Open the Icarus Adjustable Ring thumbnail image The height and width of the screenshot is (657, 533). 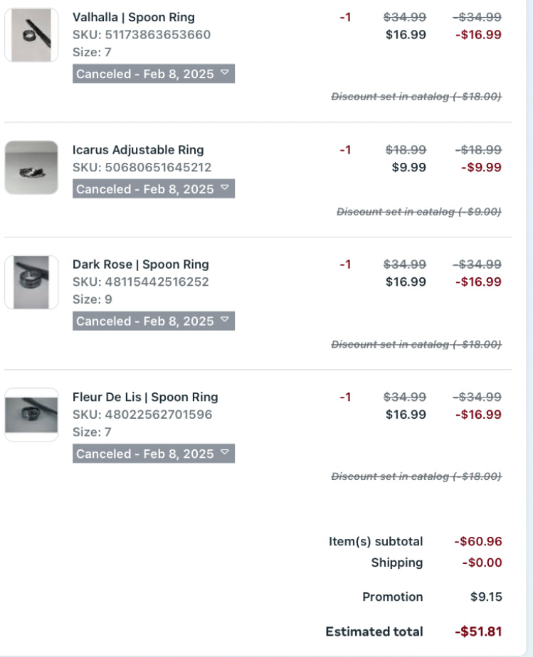point(31,168)
